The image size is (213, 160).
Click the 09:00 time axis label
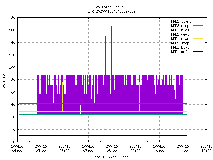[x=135, y=151]
